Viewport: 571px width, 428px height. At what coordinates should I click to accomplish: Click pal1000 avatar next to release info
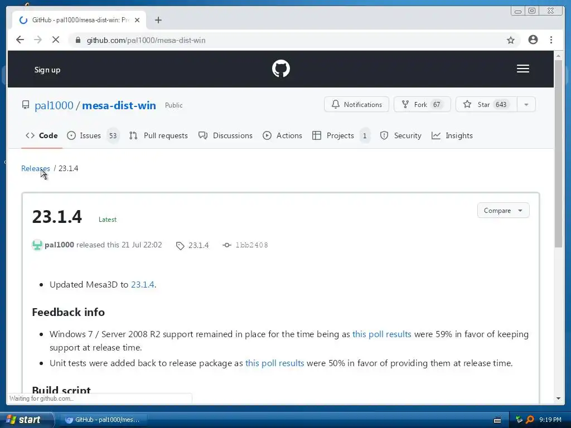click(x=37, y=245)
